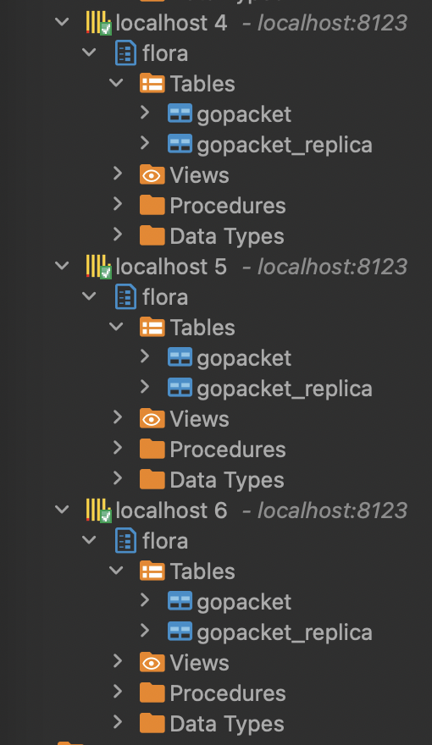The width and height of the screenshot is (432, 745).
Task: Select the localhost 6 connection label
Action: [x=172, y=510]
